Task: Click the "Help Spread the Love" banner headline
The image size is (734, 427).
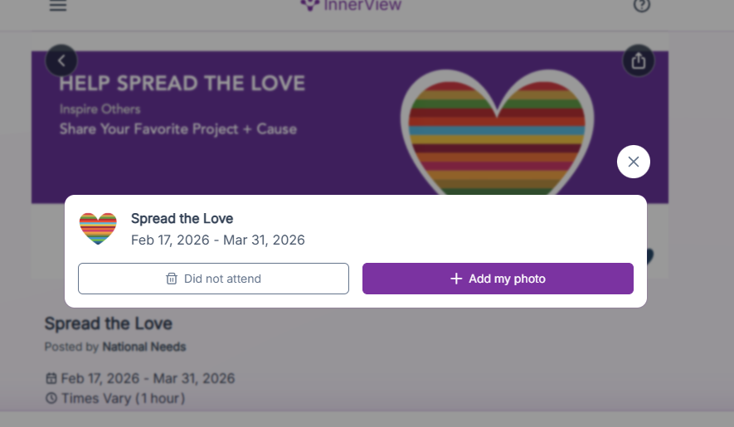Action: (x=182, y=84)
